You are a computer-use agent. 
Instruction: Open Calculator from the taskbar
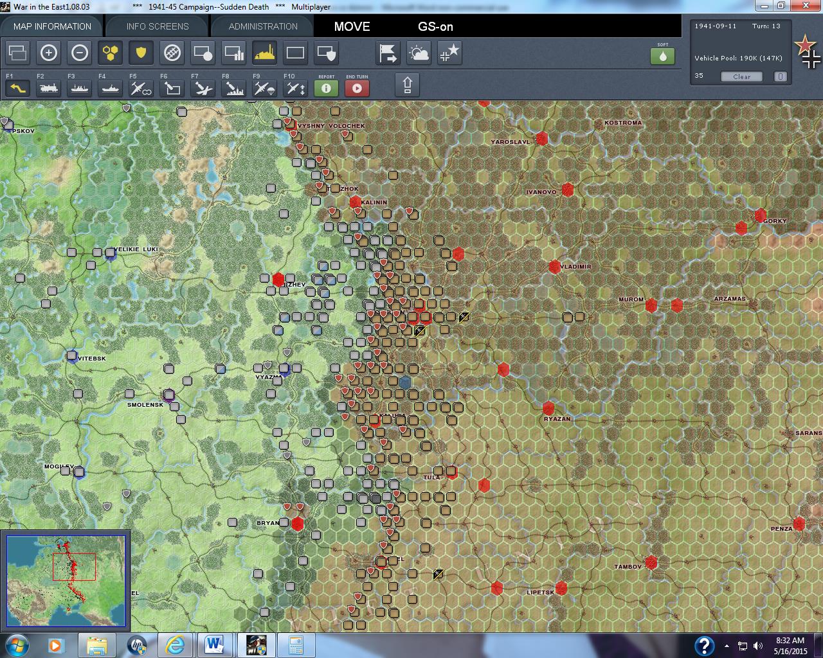(x=295, y=645)
